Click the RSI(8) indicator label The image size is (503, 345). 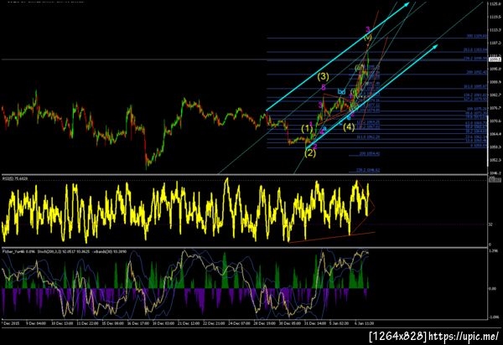[x=15, y=178]
